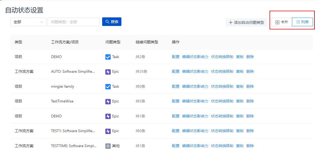The width and height of the screenshot is (315, 153).
Task: Click 状态转换限制 in the AUTO workflow row
Action: pyautogui.click(x=222, y=71)
